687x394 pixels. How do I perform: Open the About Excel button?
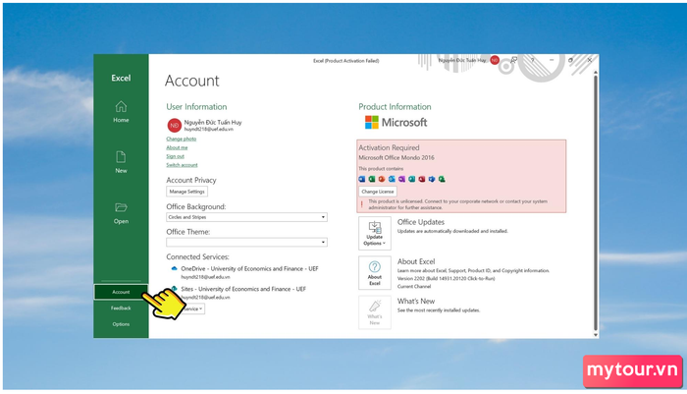click(x=375, y=273)
